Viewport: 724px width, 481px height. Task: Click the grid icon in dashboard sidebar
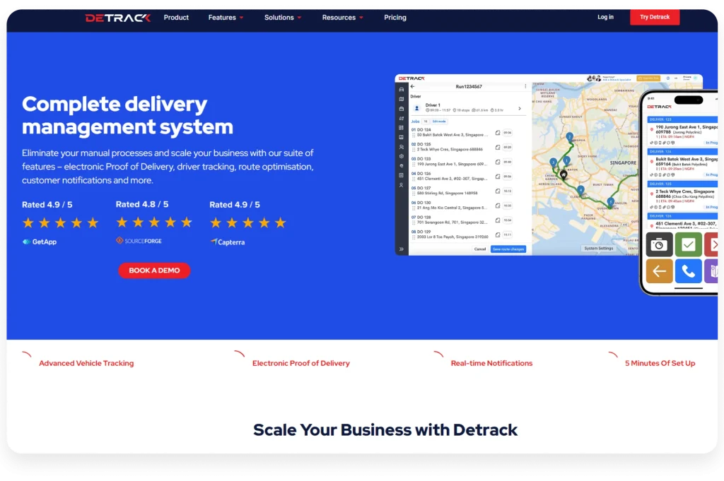point(402,128)
